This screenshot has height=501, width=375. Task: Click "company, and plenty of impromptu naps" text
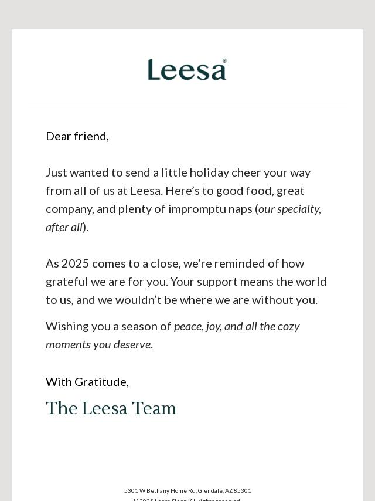149,209
